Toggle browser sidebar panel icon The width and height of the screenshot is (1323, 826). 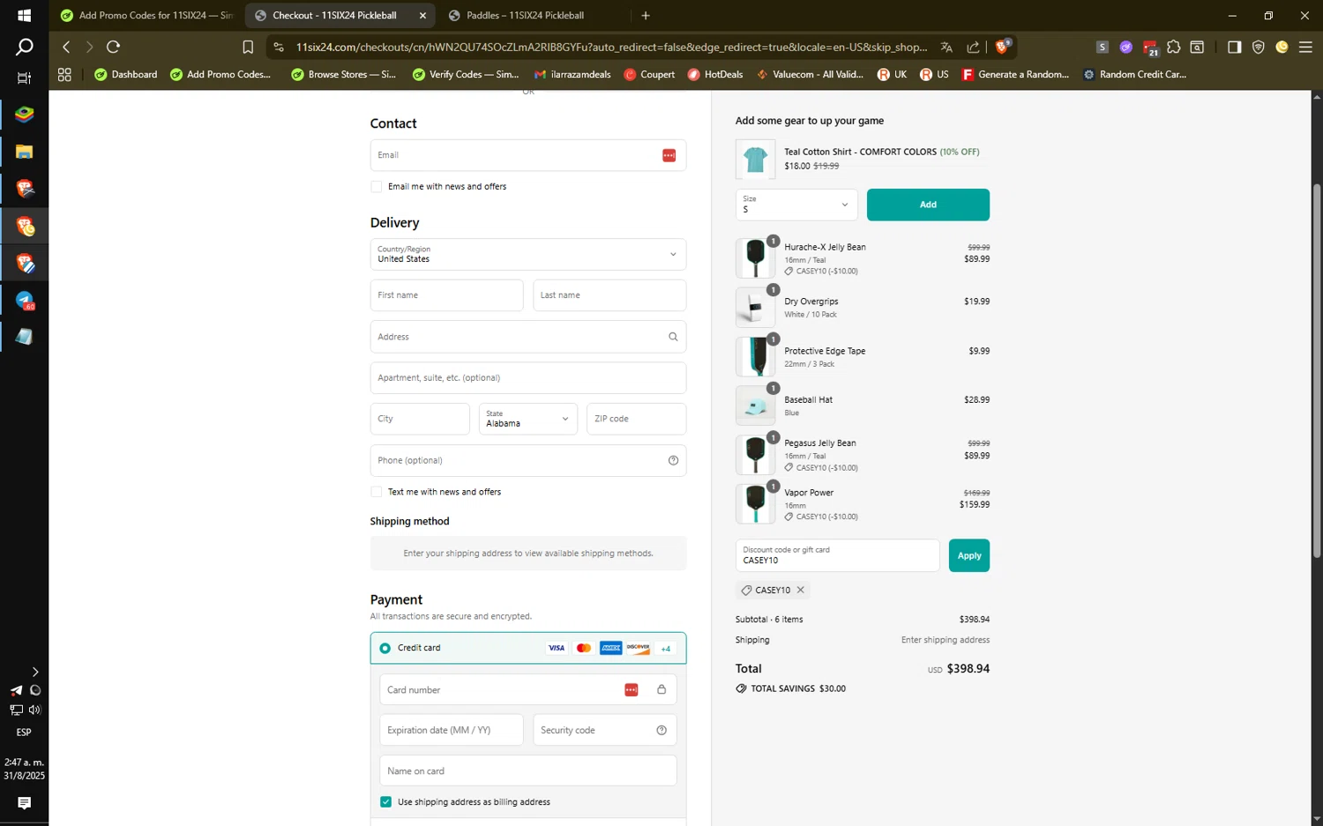1234,47
